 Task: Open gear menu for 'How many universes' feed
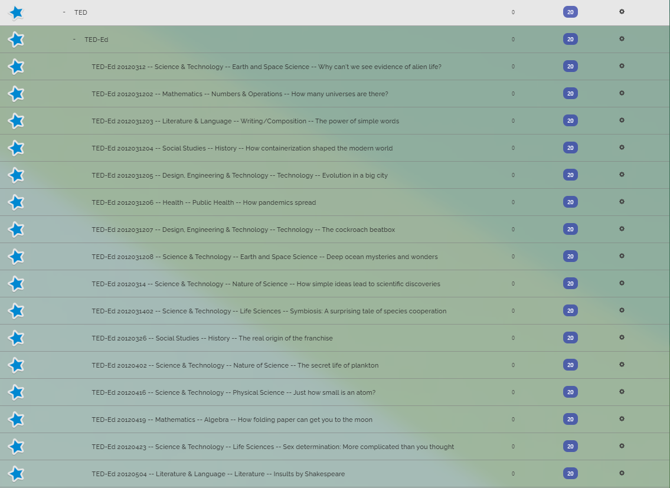[x=622, y=93]
